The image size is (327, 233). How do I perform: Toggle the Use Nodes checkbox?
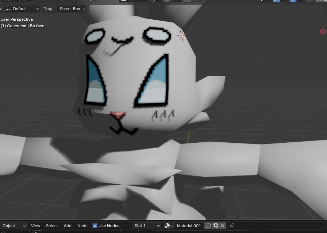click(x=95, y=226)
